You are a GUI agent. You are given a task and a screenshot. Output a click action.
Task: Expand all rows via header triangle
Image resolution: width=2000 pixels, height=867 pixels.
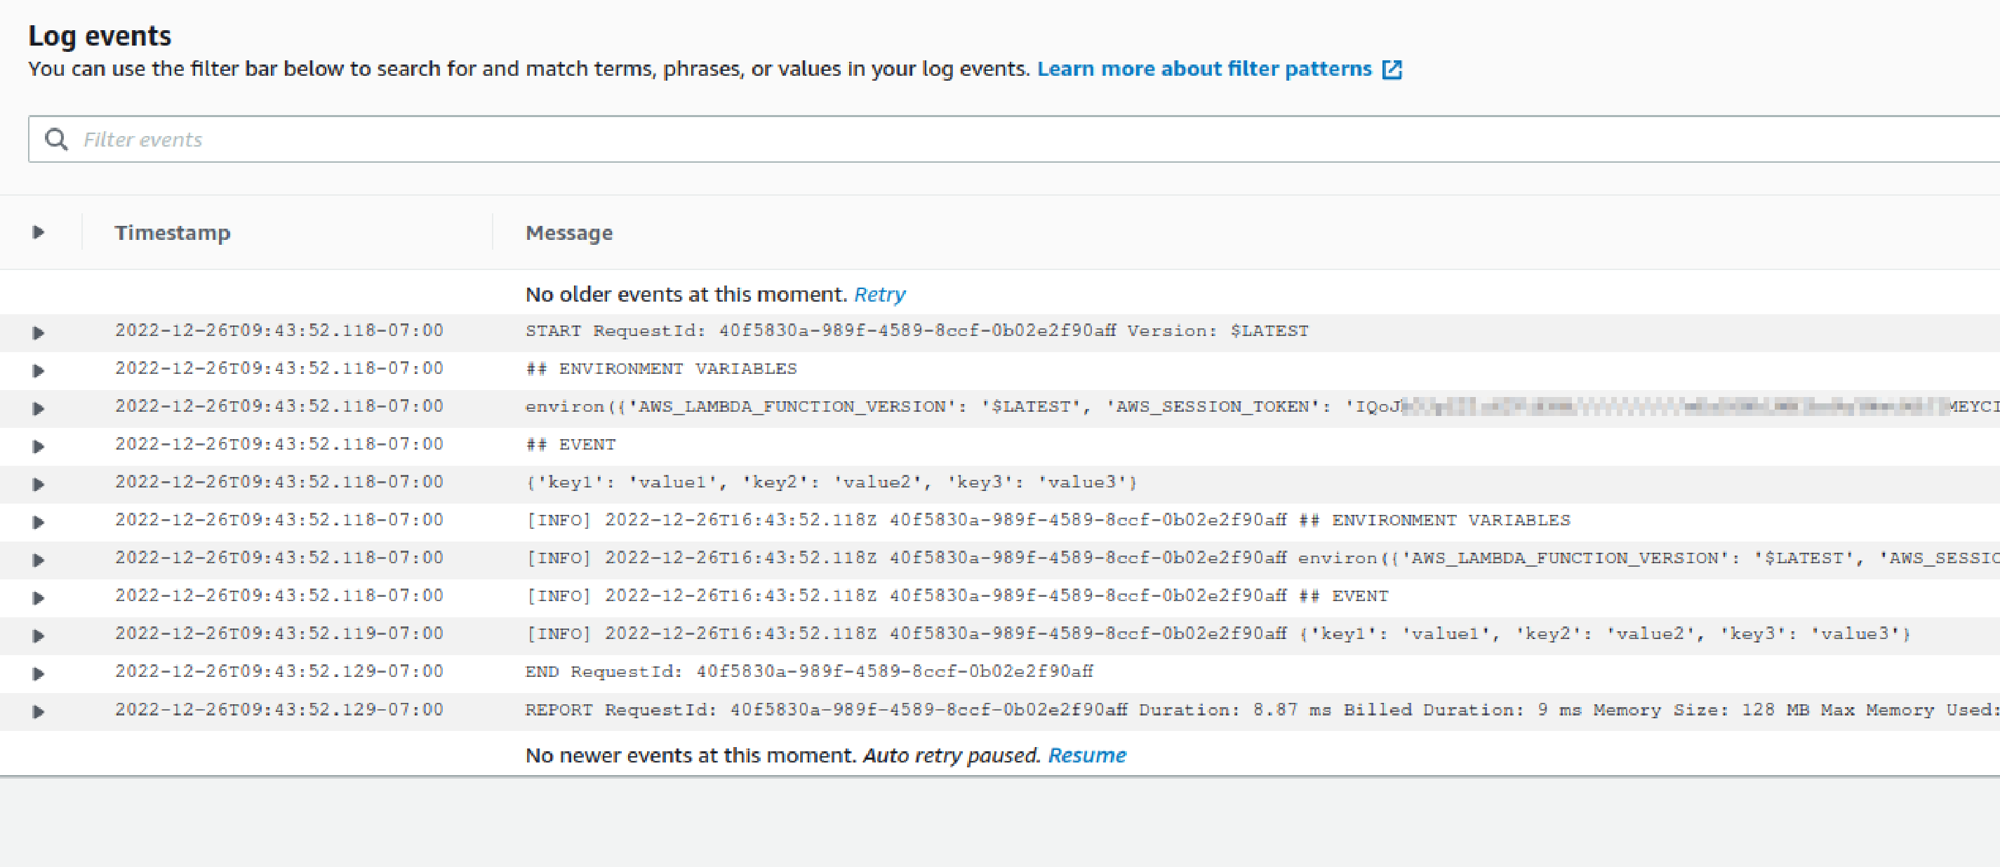pos(38,232)
